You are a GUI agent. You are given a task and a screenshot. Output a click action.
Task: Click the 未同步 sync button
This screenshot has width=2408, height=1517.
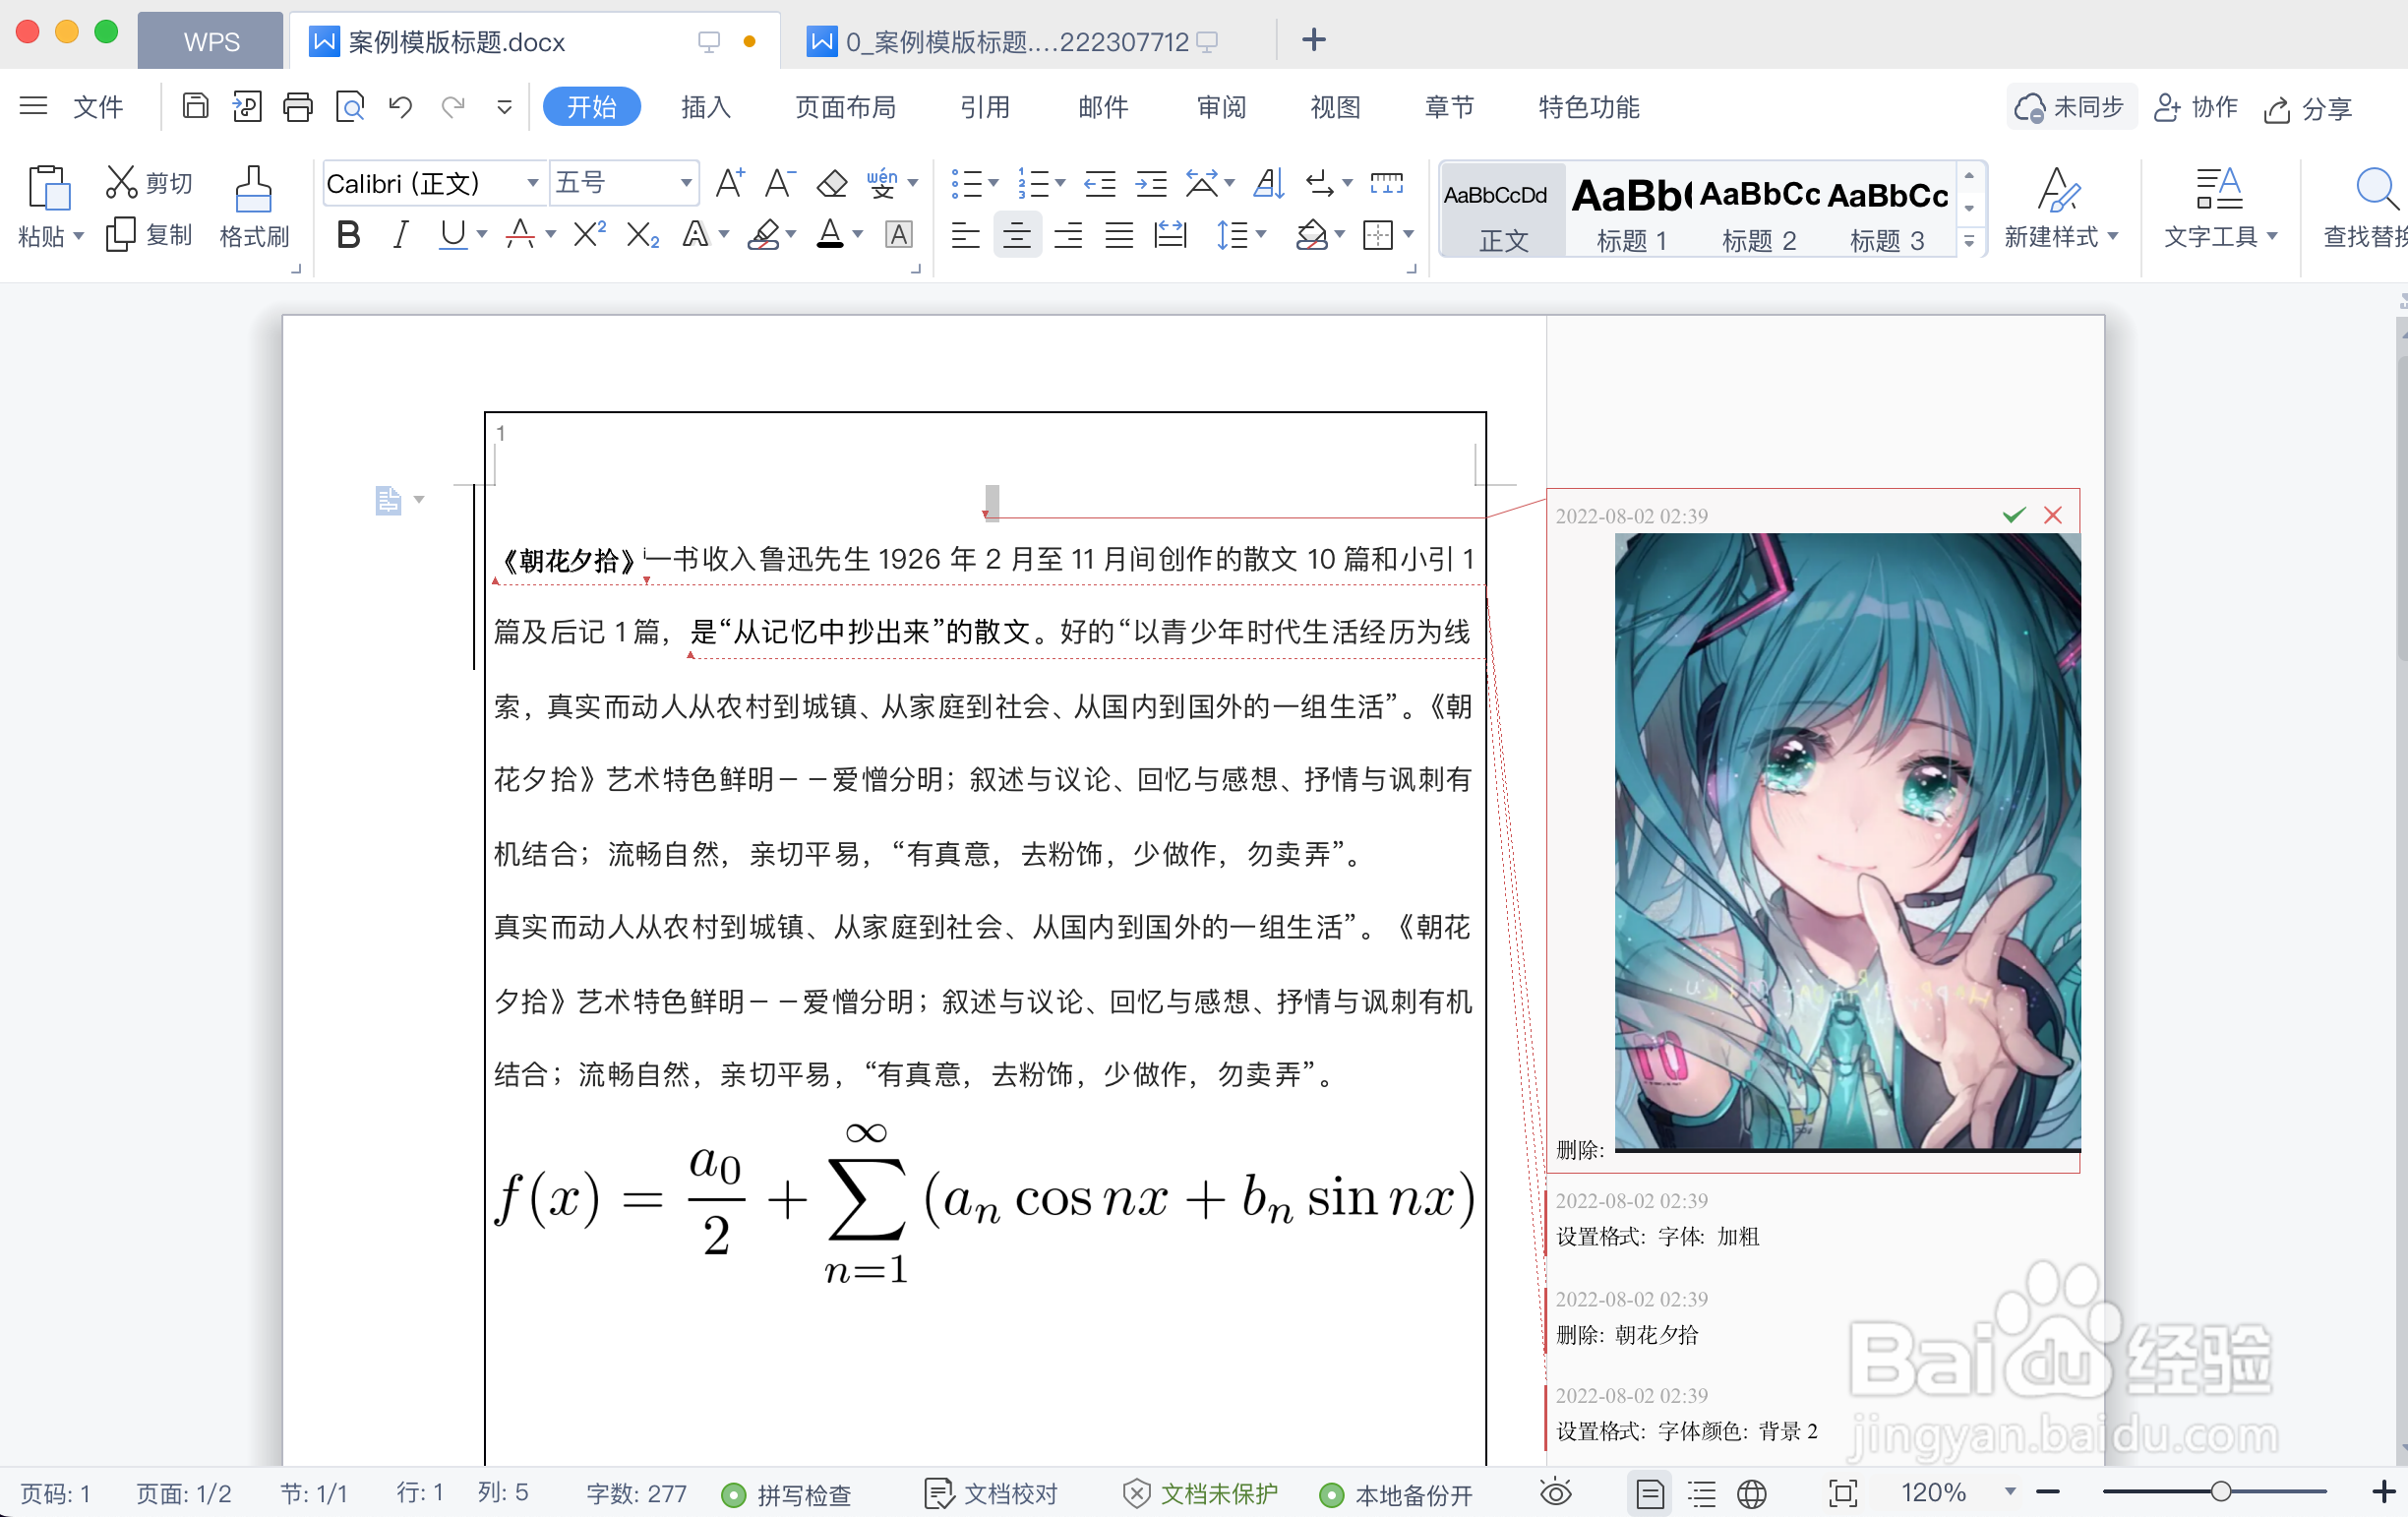click(2070, 107)
